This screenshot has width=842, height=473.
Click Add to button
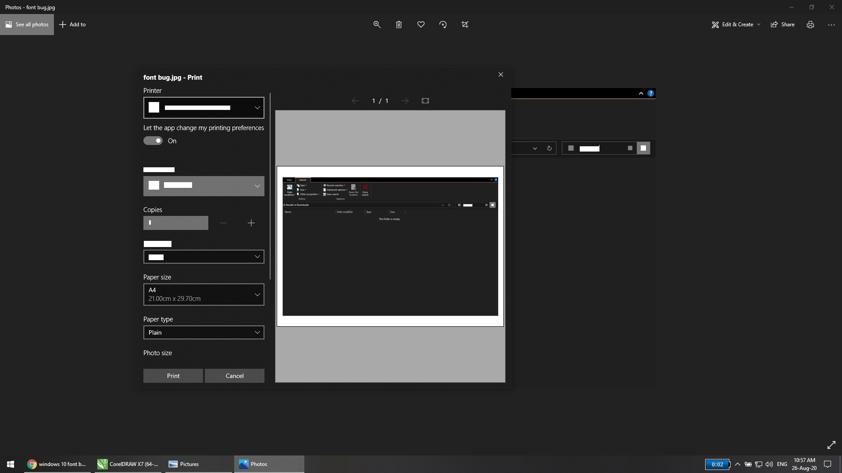(73, 25)
